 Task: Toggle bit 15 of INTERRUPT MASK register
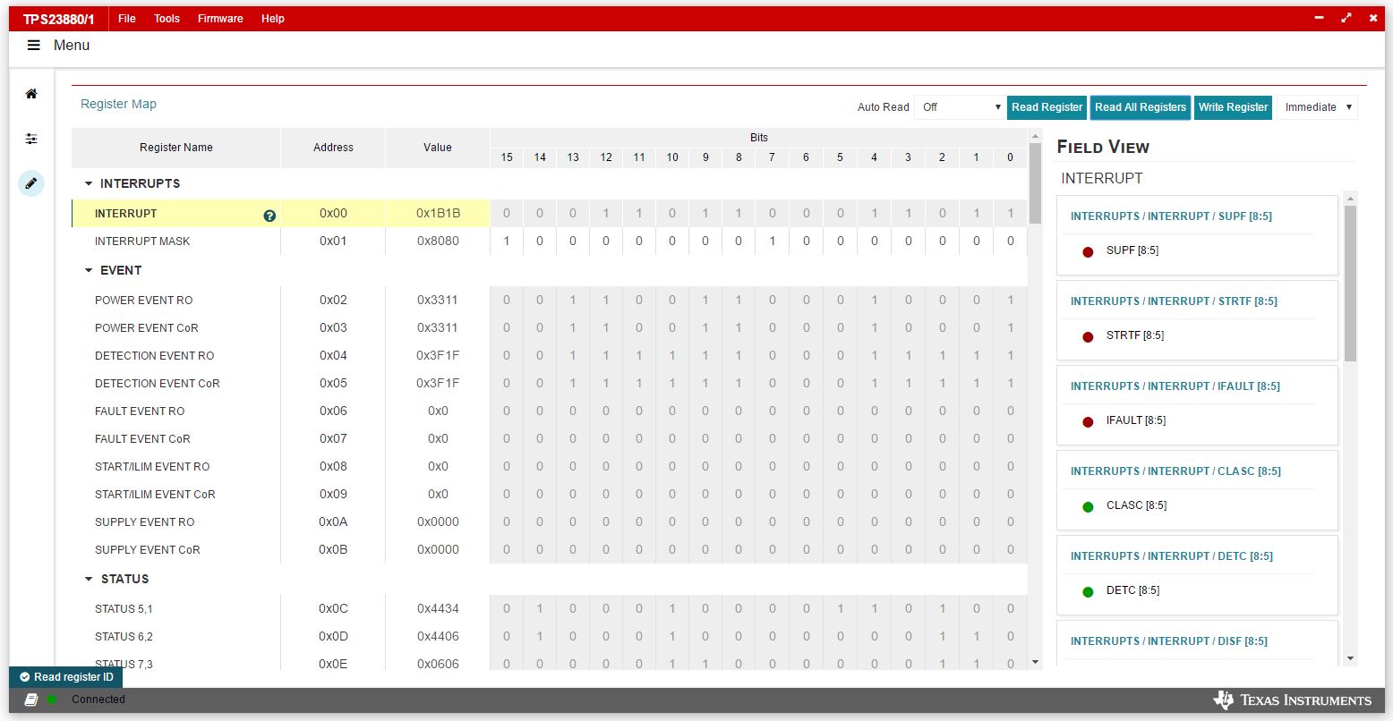(507, 242)
